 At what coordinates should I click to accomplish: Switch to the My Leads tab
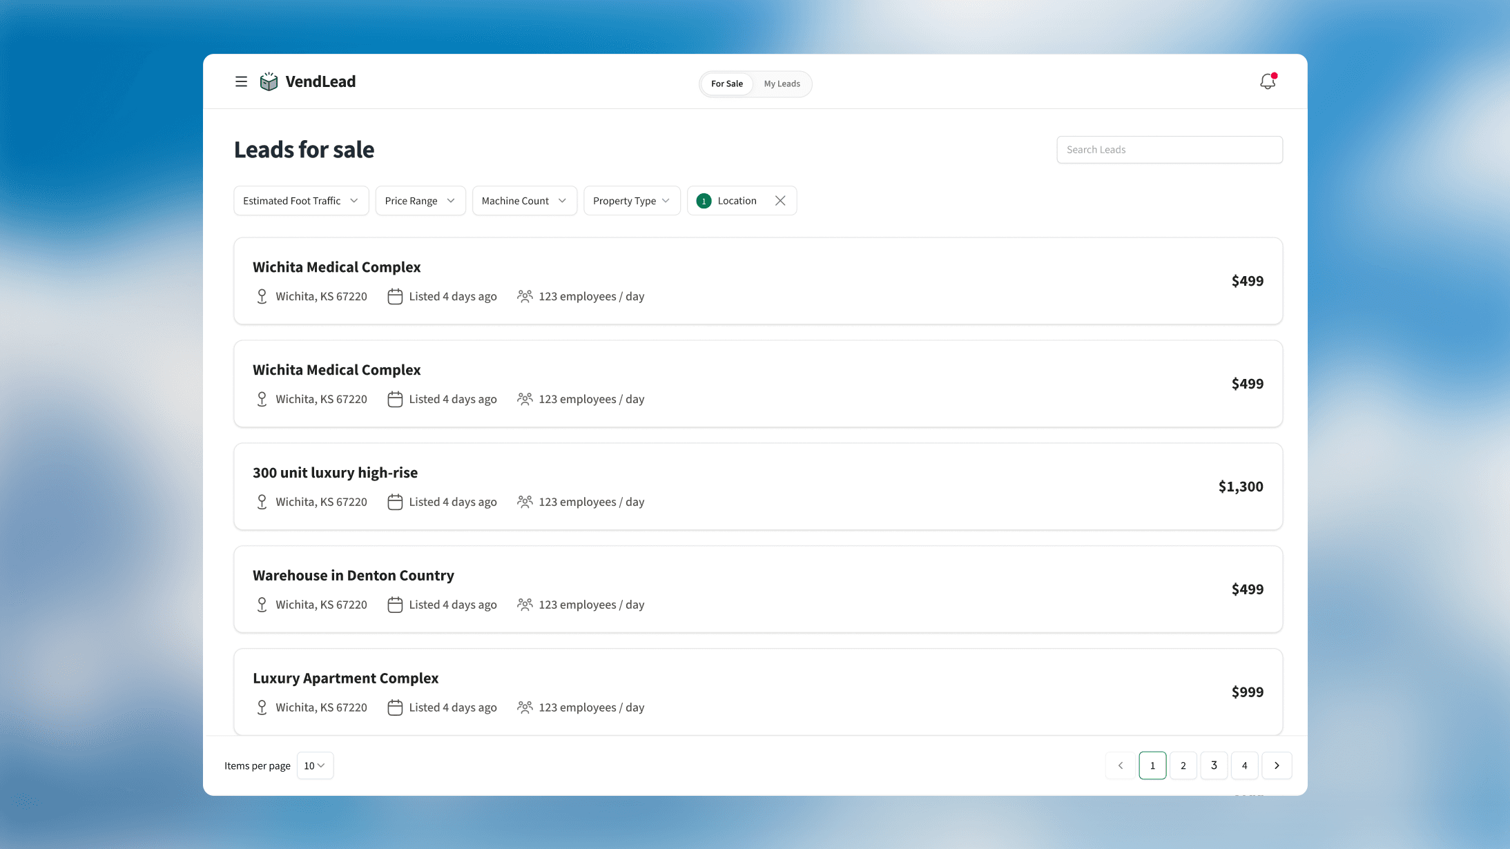click(782, 84)
